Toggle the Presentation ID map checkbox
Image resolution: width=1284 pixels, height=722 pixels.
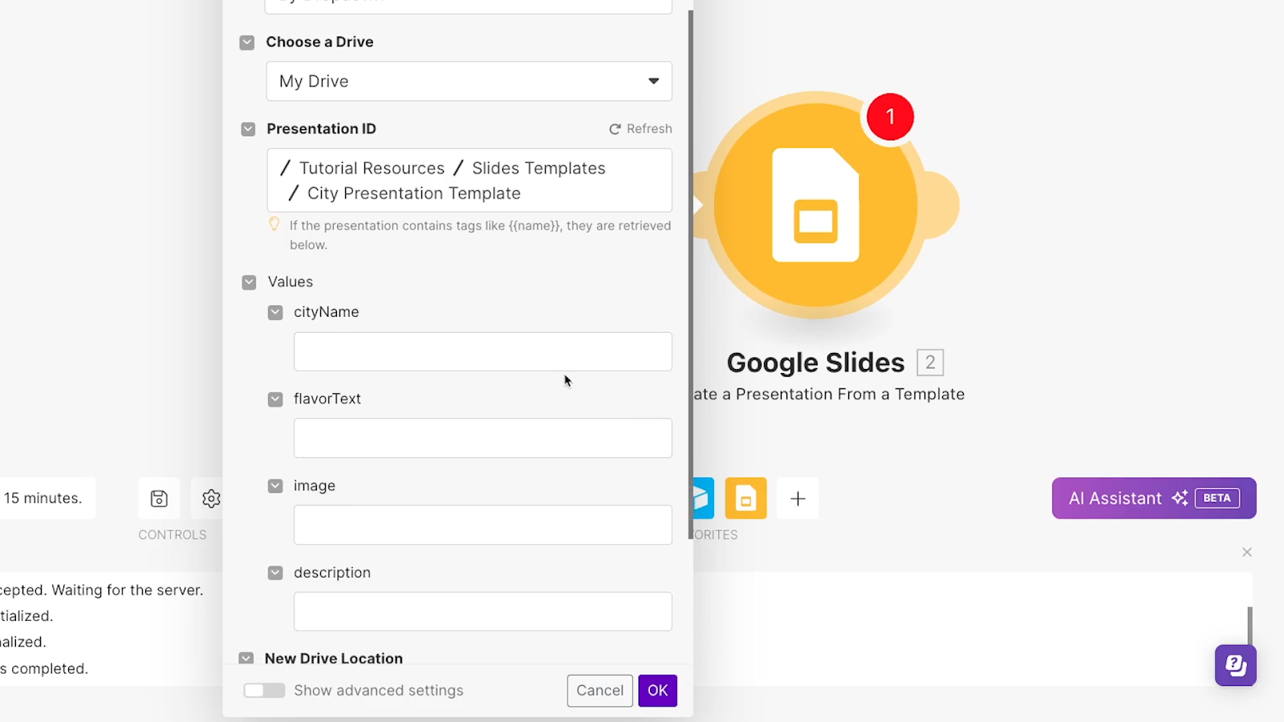248,129
